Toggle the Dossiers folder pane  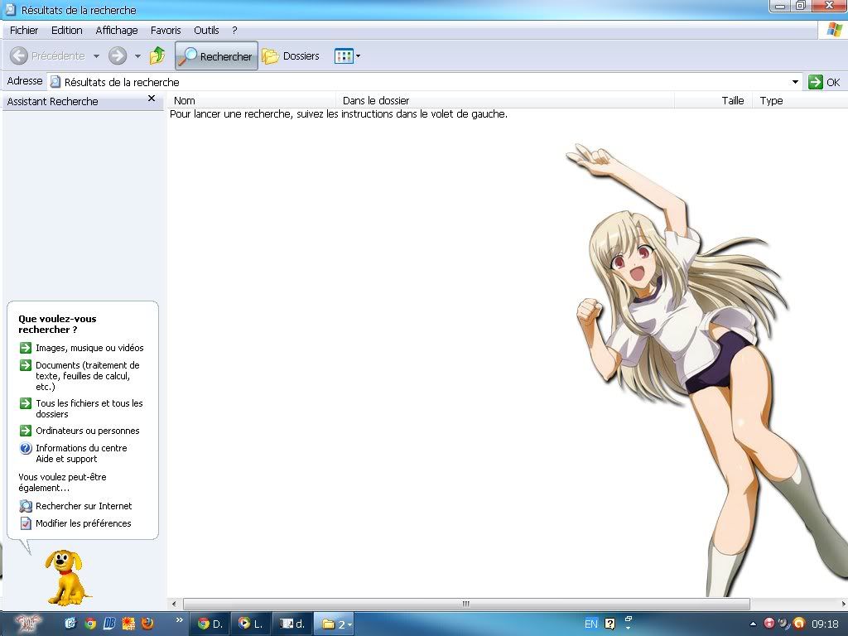[x=291, y=56]
